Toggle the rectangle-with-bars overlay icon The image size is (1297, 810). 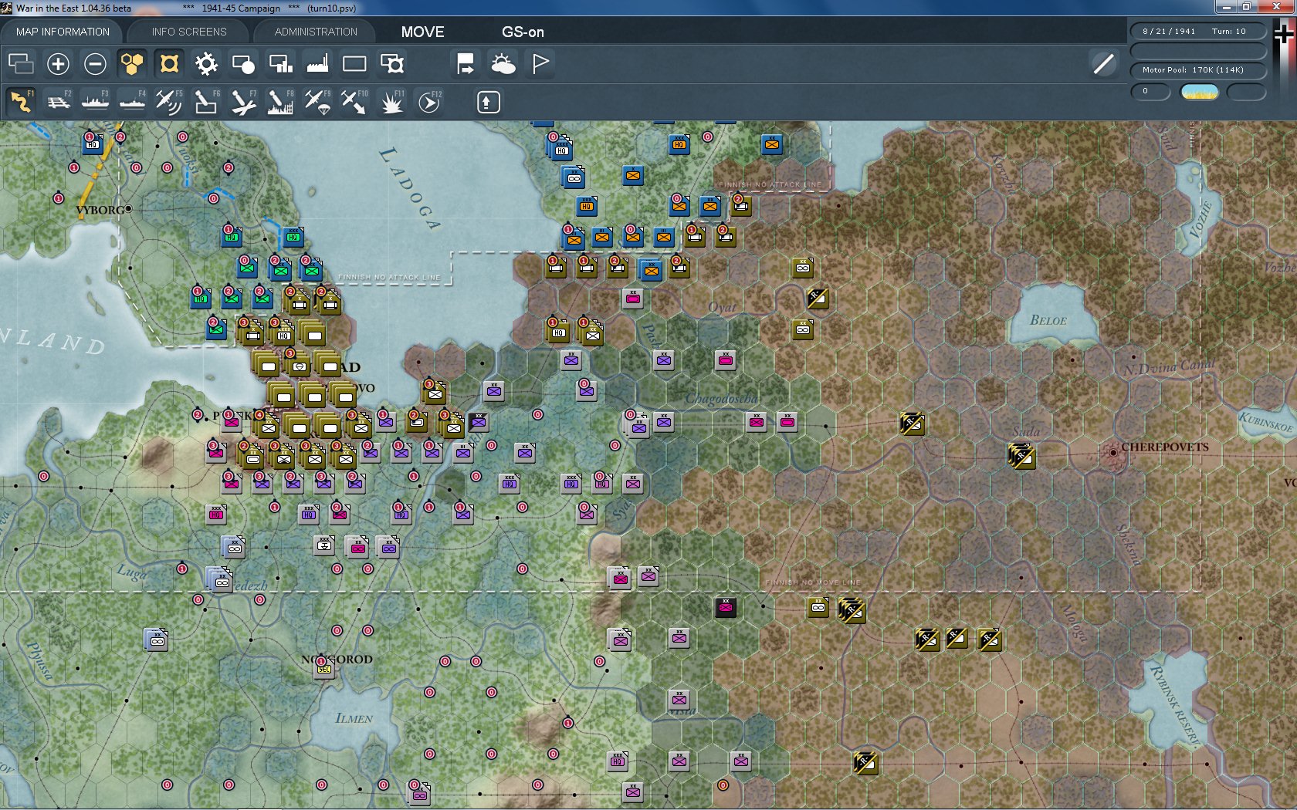pos(280,63)
